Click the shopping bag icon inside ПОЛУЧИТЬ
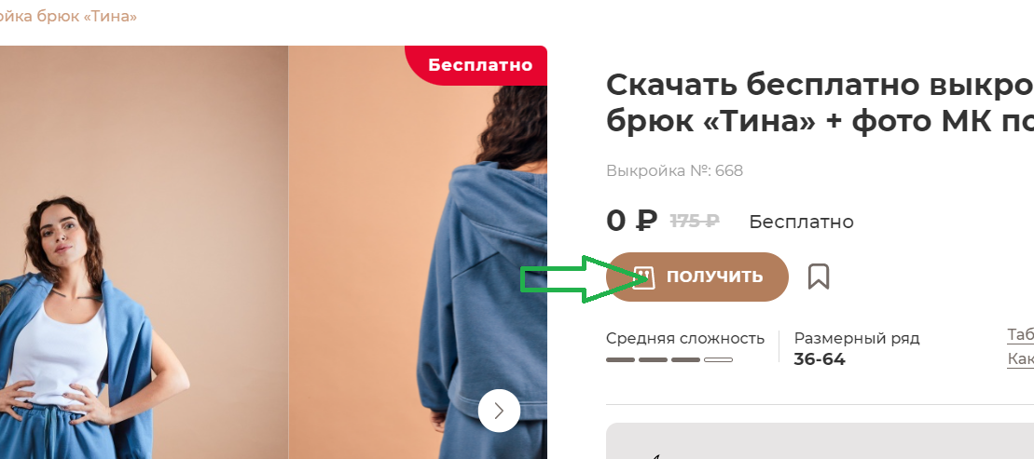The image size is (1034, 459). tap(643, 277)
